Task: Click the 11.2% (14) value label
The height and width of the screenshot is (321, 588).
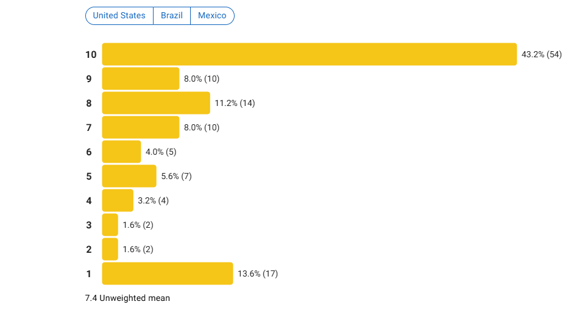Action: pyautogui.click(x=235, y=103)
